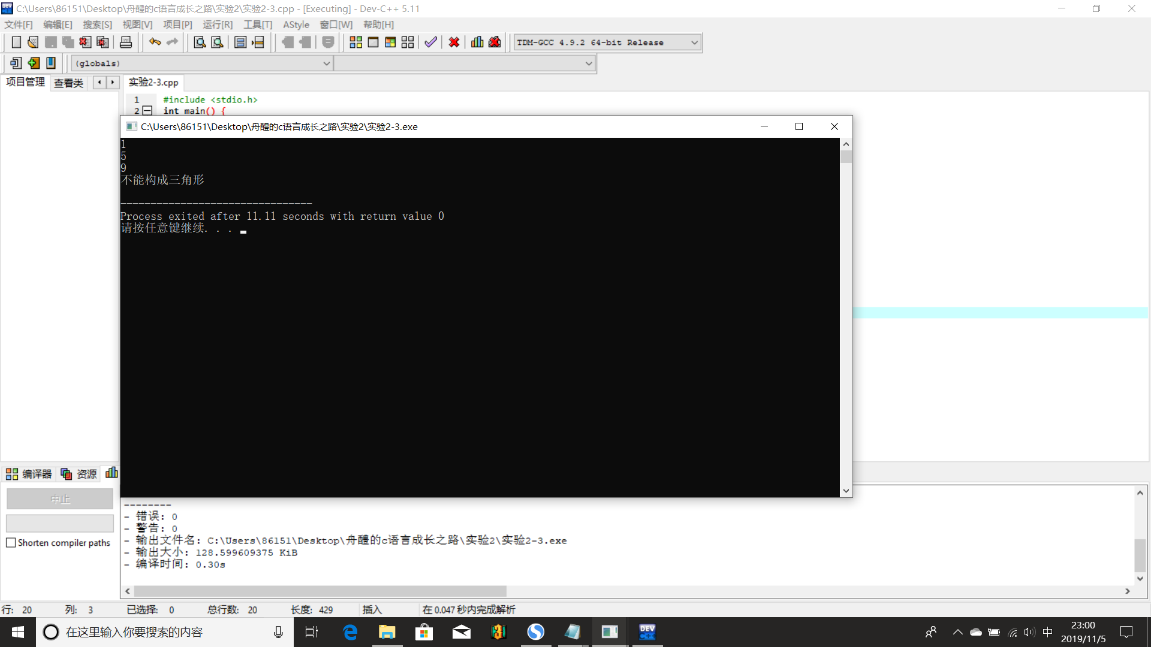Click the compile log horizontal scrollbar
This screenshot has height=647, width=1151.
coord(321,591)
